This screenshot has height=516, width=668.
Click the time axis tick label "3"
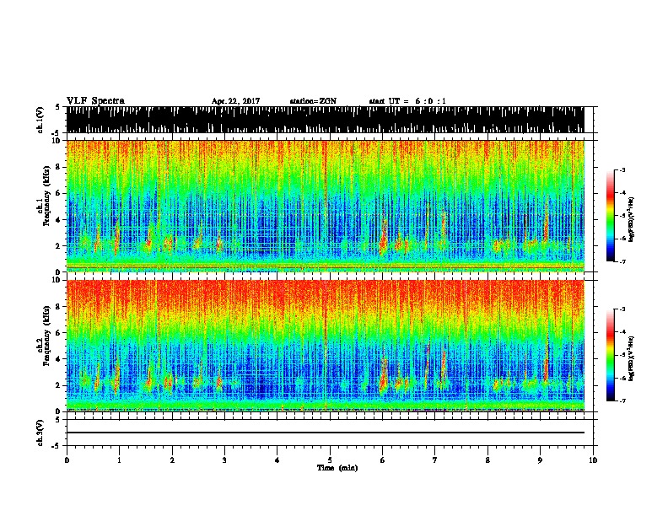click(224, 460)
